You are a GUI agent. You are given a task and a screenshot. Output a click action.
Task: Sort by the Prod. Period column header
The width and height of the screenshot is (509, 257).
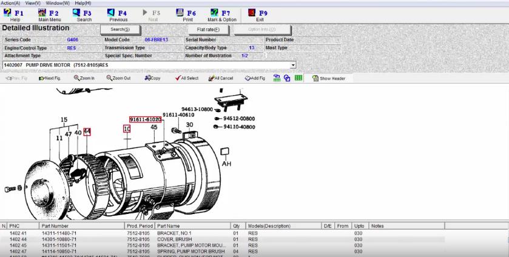click(x=140, y=226)
